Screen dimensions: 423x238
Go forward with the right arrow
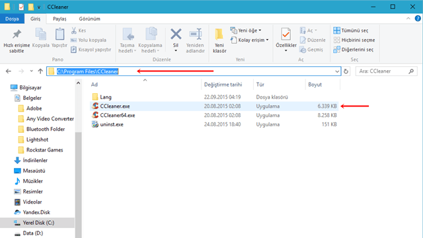pyautogui.click(x=21, y=71)
